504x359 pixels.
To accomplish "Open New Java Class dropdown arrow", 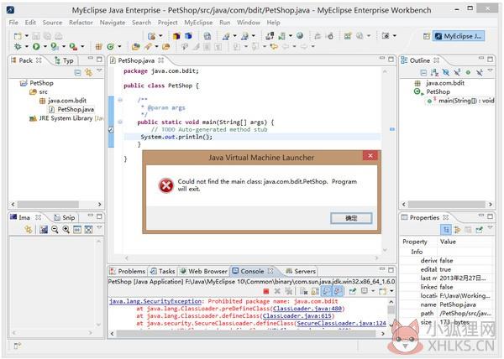I will tap(119, 47).
